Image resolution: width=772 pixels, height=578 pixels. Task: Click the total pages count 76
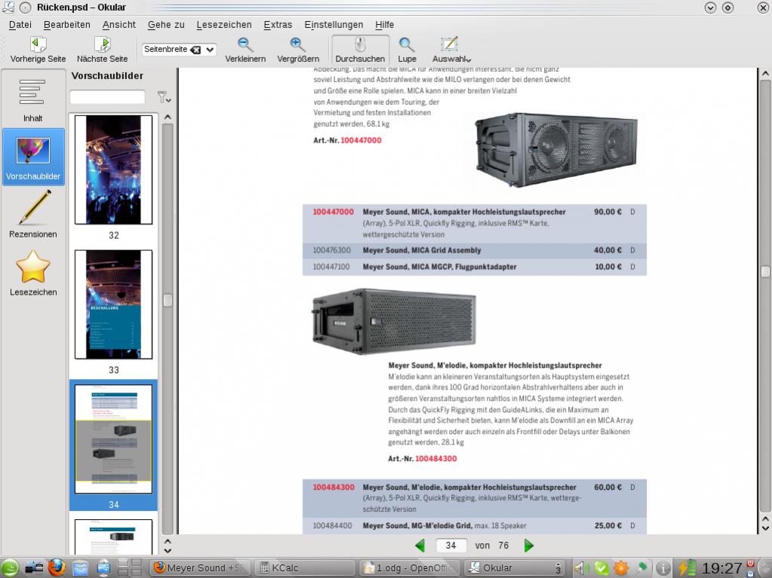503,546
